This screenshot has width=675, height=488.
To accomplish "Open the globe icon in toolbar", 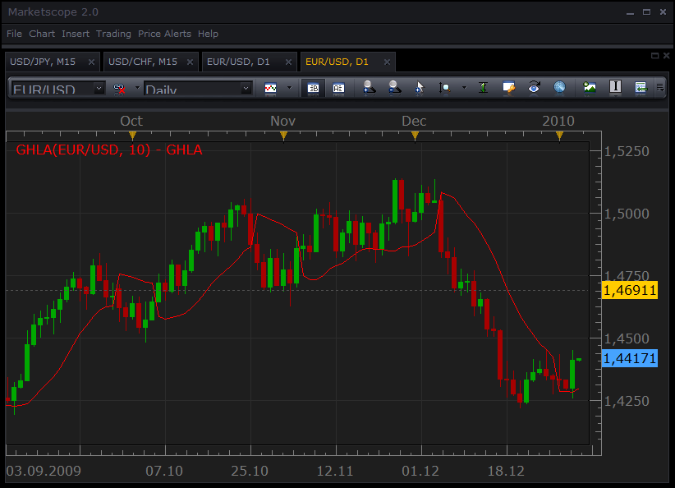I will [x=559, y=88].
